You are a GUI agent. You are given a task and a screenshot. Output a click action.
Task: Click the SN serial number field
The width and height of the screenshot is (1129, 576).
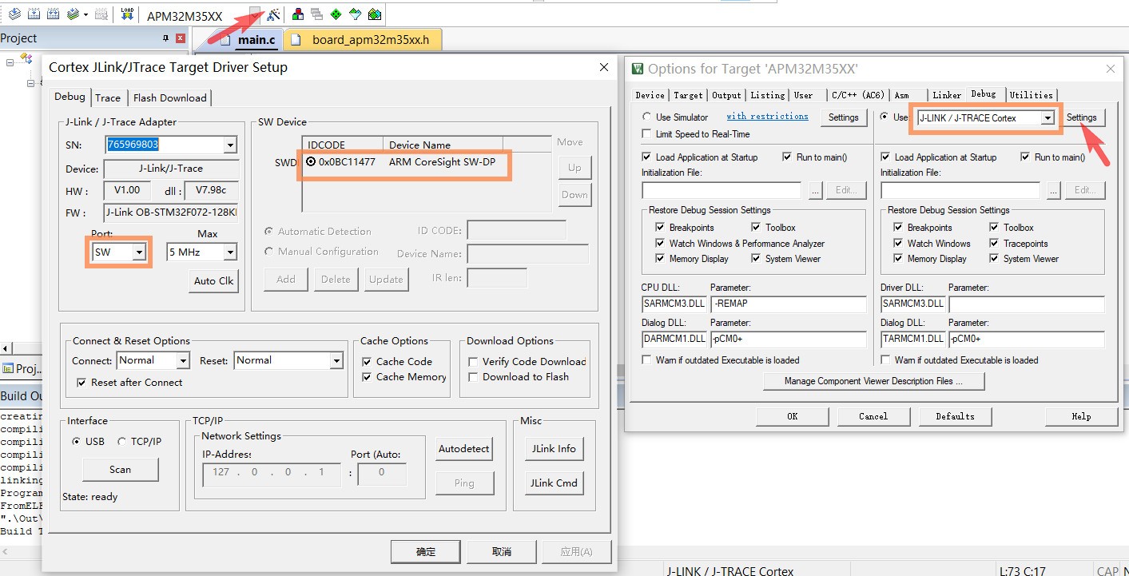(165, 145)
